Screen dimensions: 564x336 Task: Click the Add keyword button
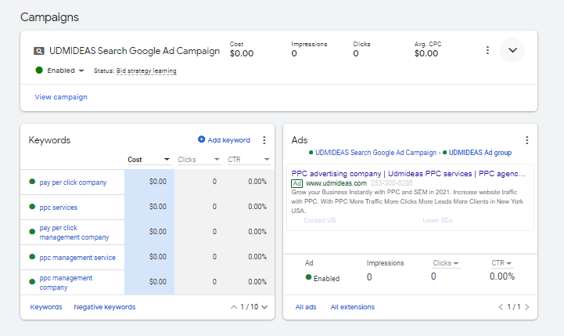click(x=224, y=140)
